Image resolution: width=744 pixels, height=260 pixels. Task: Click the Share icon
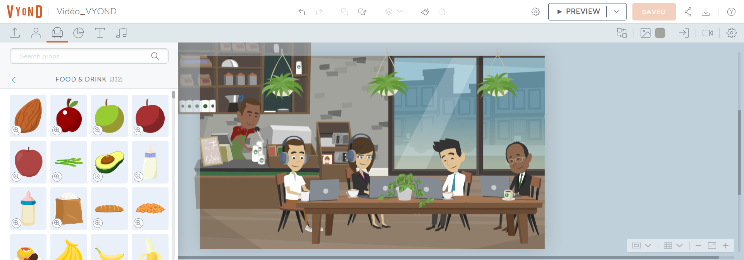coord(688,12)
